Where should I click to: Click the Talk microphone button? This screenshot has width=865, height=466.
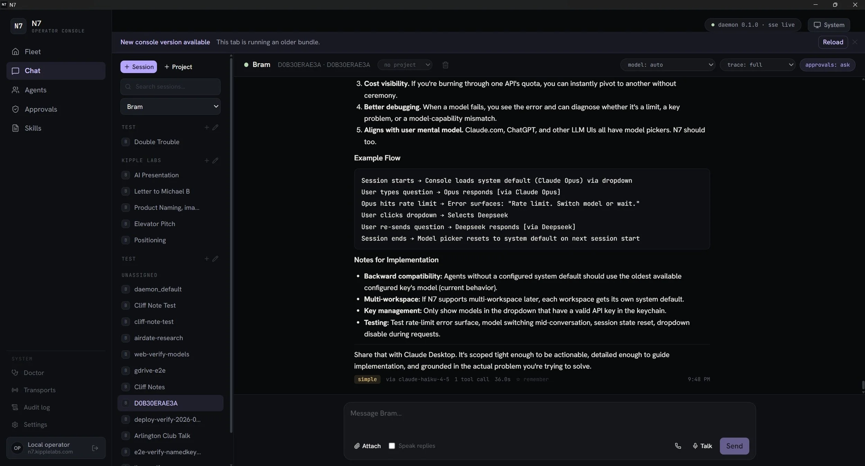coord(702,446)
